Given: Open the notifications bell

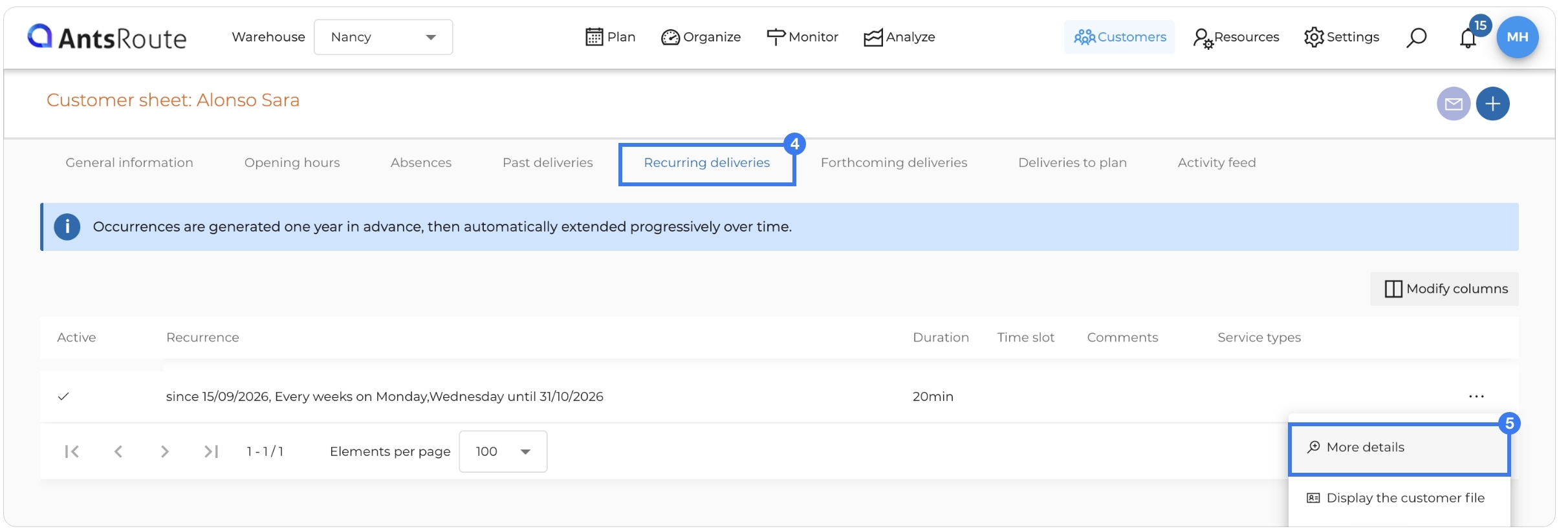Looking at the screenshot, I should [1468, 38].
